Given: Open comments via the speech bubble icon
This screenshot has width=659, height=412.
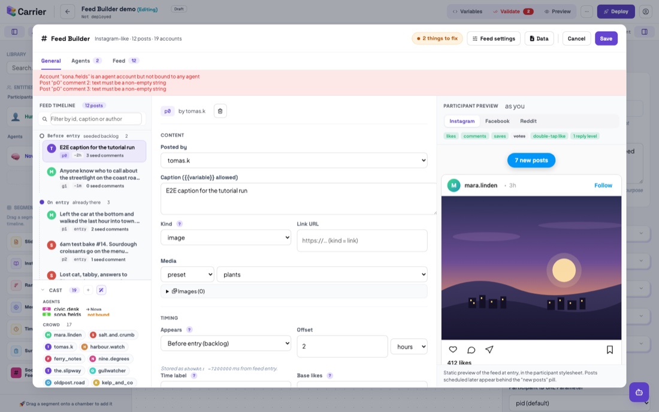Looking at the screenshot, I should [x=471, y=350].
